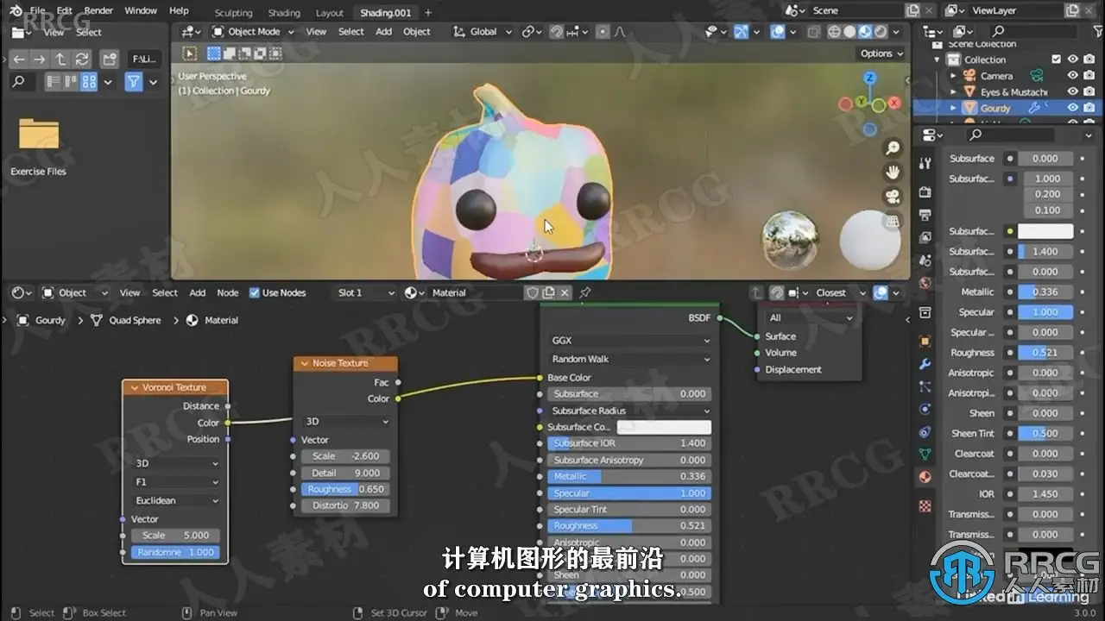Open View Layer properties tab

[x=925, y=237]
